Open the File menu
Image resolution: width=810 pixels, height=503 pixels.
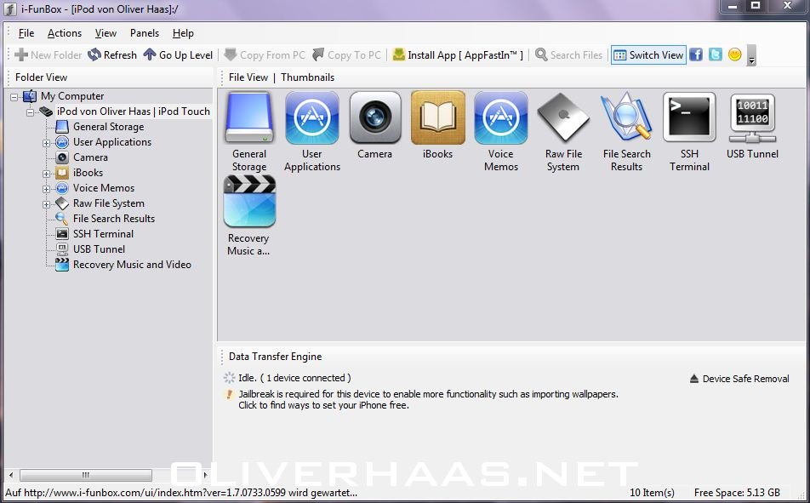26,33
